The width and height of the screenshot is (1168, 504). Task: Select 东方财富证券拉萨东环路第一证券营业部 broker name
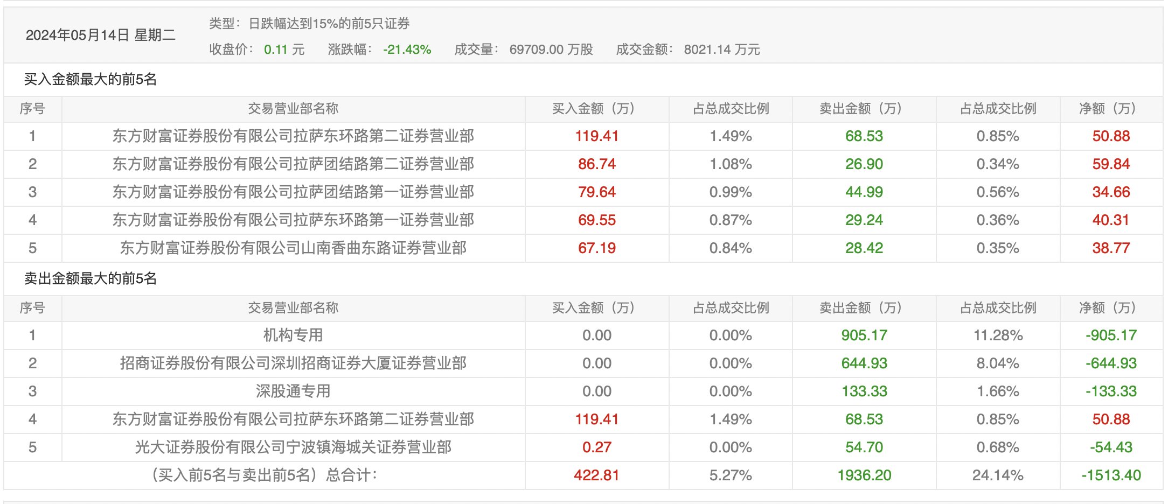click(x=293, y=220)
